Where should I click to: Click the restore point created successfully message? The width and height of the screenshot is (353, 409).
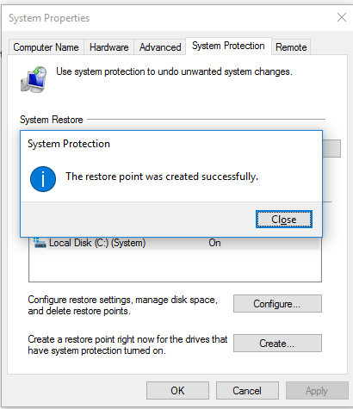tap(162, 177)
